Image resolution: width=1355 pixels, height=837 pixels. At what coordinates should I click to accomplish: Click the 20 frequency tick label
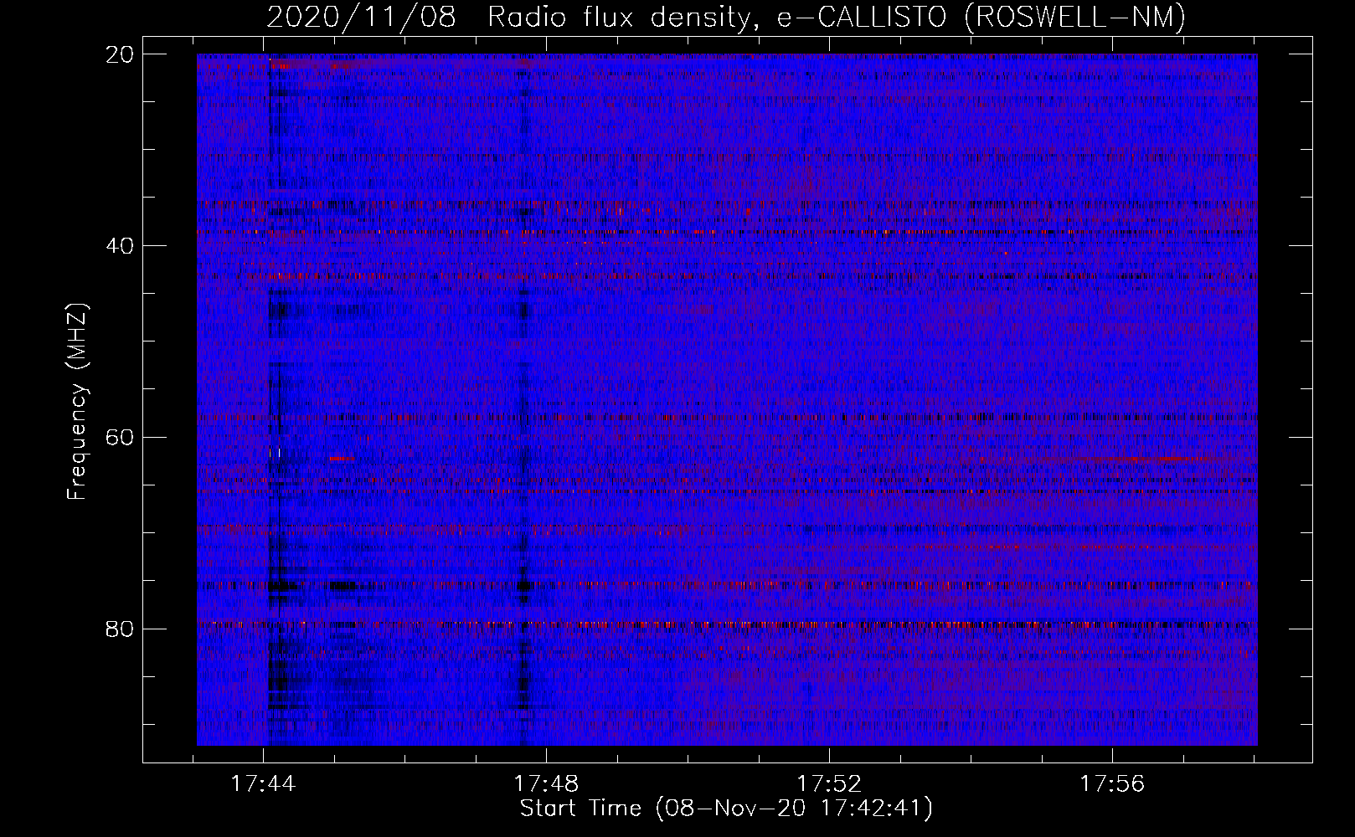[x=121, y=54]
